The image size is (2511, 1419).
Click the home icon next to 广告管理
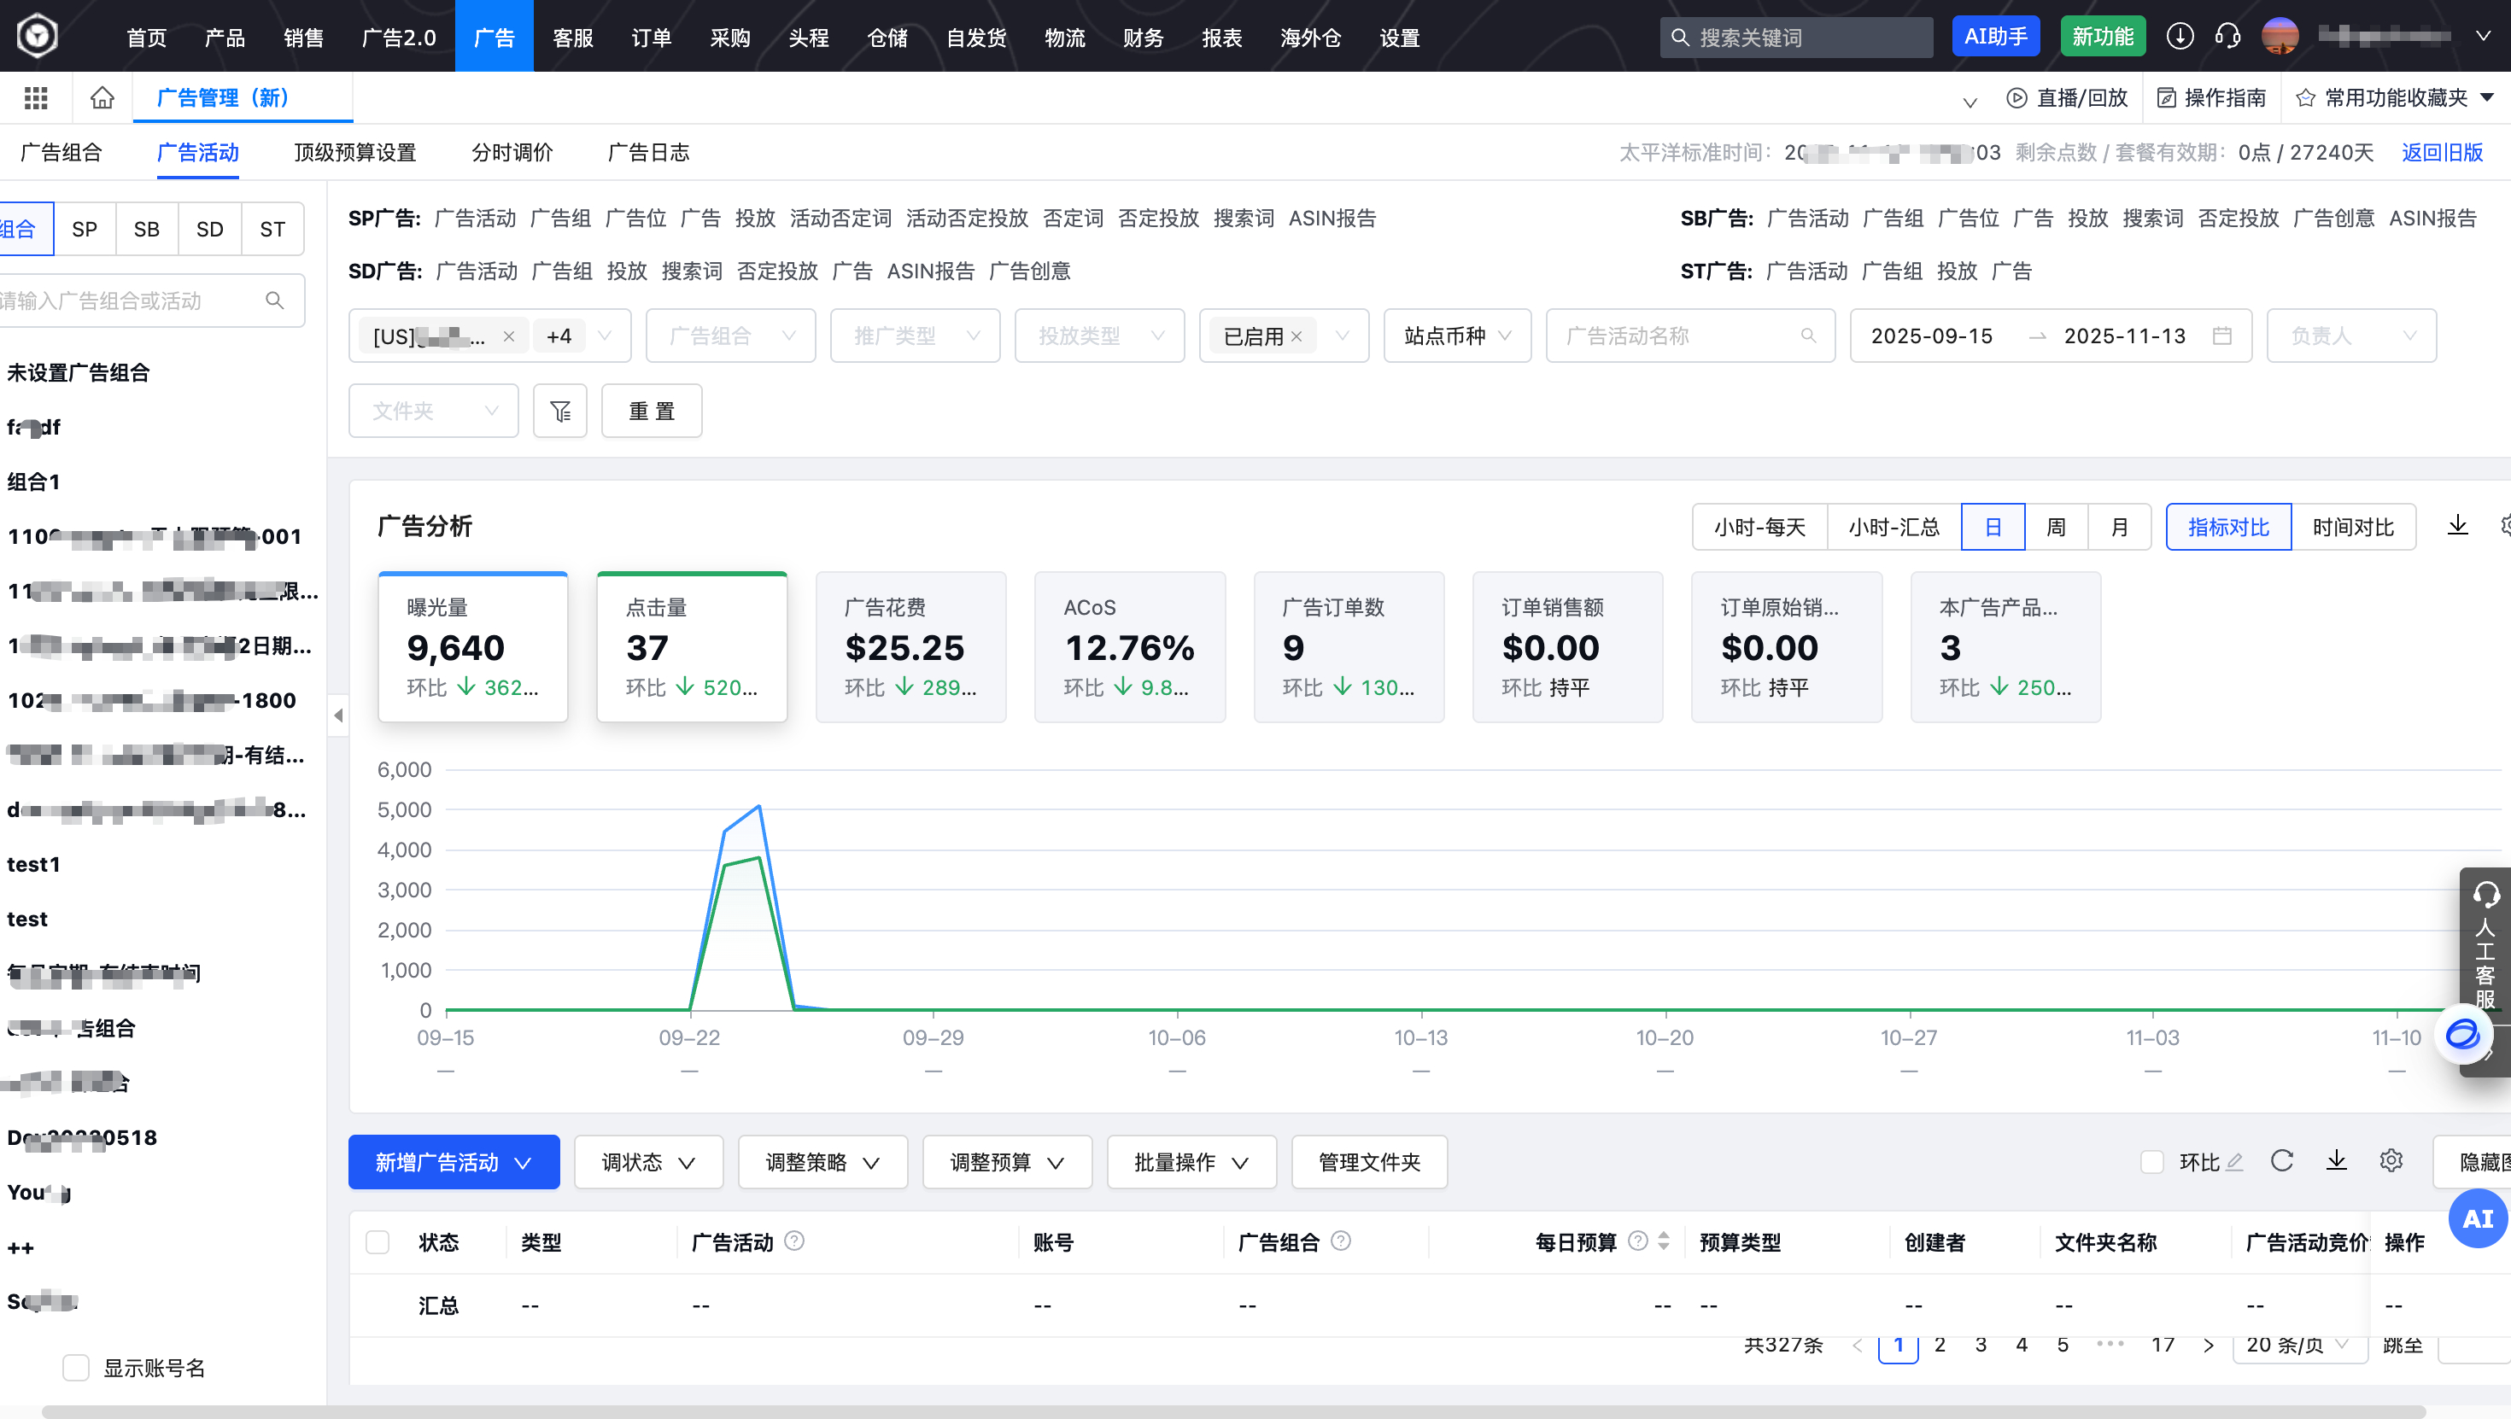pos(101,97)
